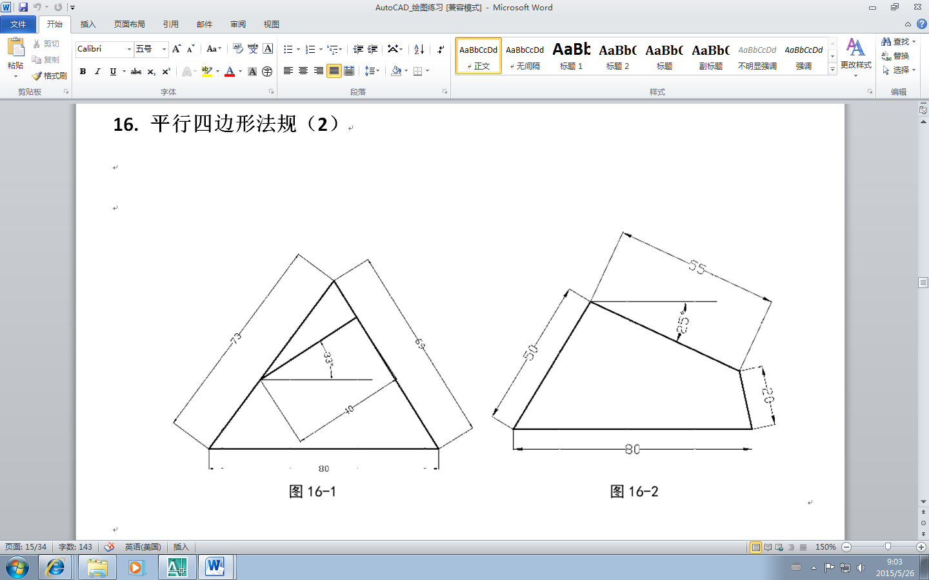This screenshot has height=580, width=929.
Task: Click the Increase Indent icon
Action: tap(373, 49)
